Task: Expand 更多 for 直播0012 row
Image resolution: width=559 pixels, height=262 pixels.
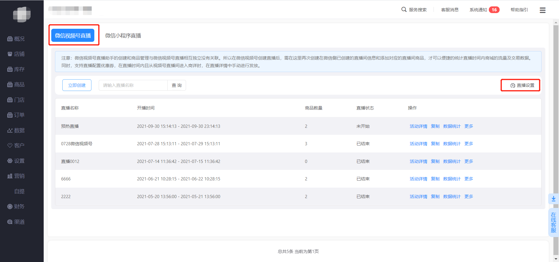Action: (469, 161)
